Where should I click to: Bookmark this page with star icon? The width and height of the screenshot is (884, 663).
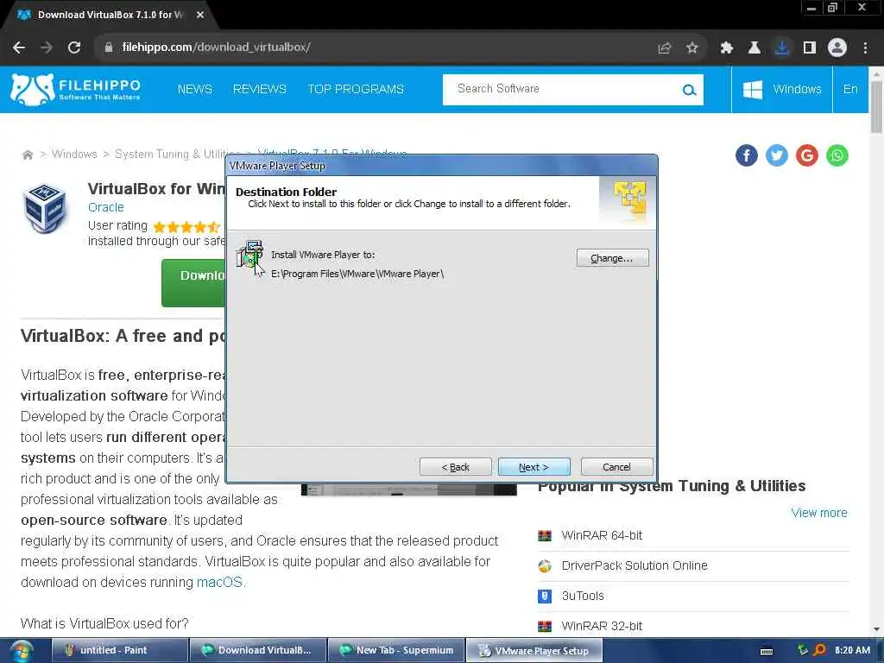pyautogui.click(x=692, y=48)
